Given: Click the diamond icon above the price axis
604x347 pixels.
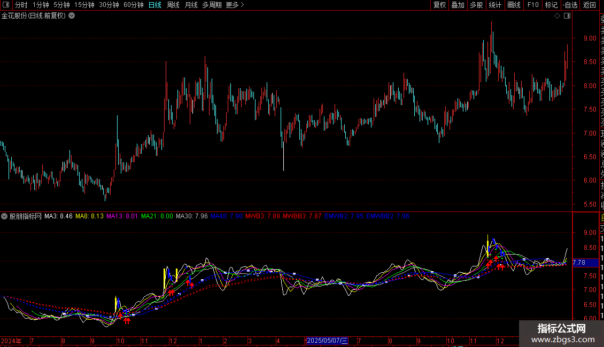Looking at the screenshot, I should (557, 16).
